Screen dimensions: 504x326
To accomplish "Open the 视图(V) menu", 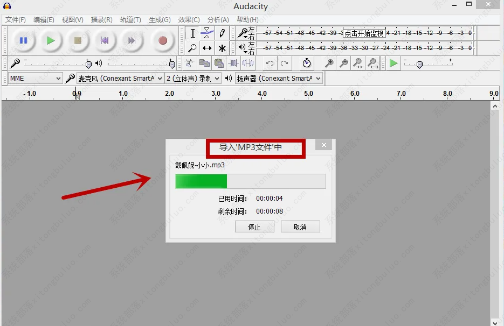I will pyautogui.click(x=73, y=20).
